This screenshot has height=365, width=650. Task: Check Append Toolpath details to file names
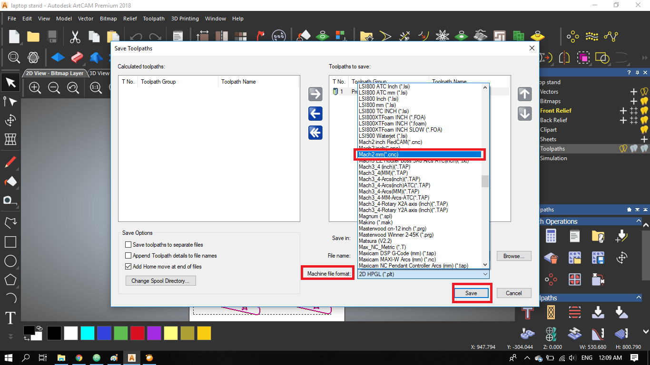click(128, 256)
